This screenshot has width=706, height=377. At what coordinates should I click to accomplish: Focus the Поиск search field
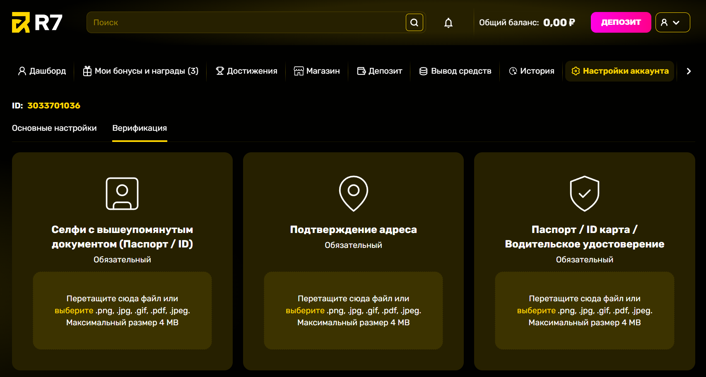coord(244,22)
